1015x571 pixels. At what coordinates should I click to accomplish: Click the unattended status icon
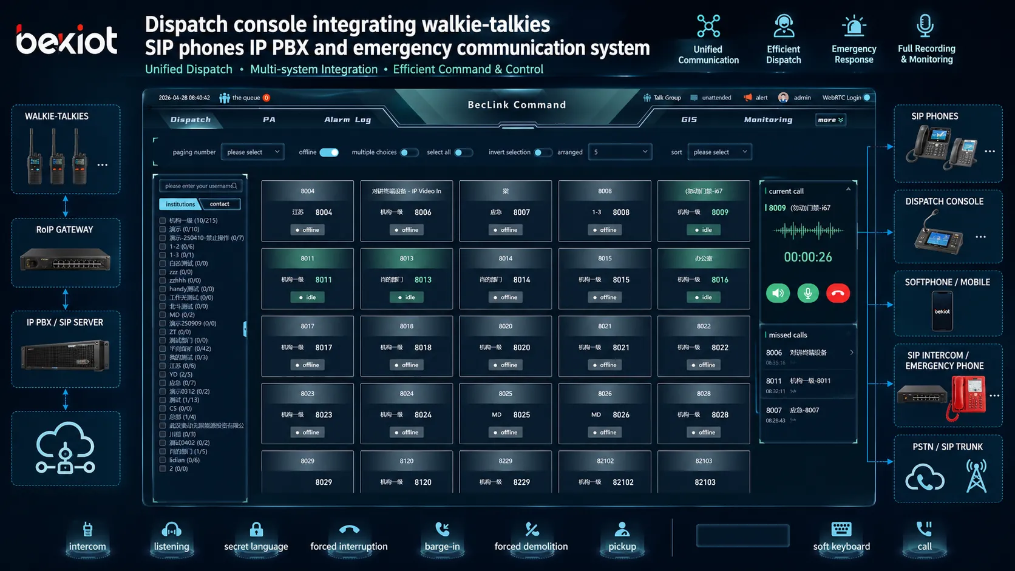(x=694, y=98)
